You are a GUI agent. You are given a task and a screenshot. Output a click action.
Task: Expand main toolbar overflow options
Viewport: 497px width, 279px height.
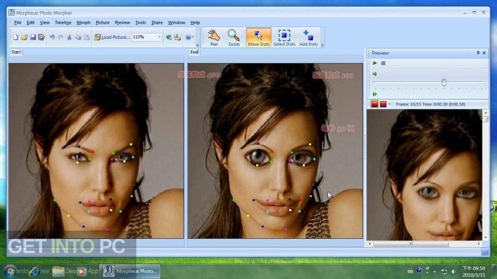(x=198, y=45)
